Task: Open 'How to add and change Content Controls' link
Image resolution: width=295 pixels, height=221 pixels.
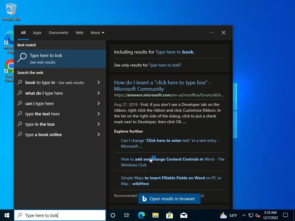Action: pos(173,162)
